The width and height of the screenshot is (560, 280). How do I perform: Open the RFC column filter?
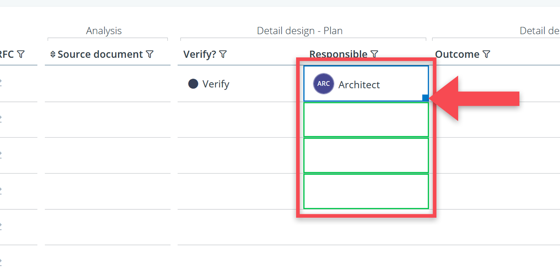tap(21, 54)
